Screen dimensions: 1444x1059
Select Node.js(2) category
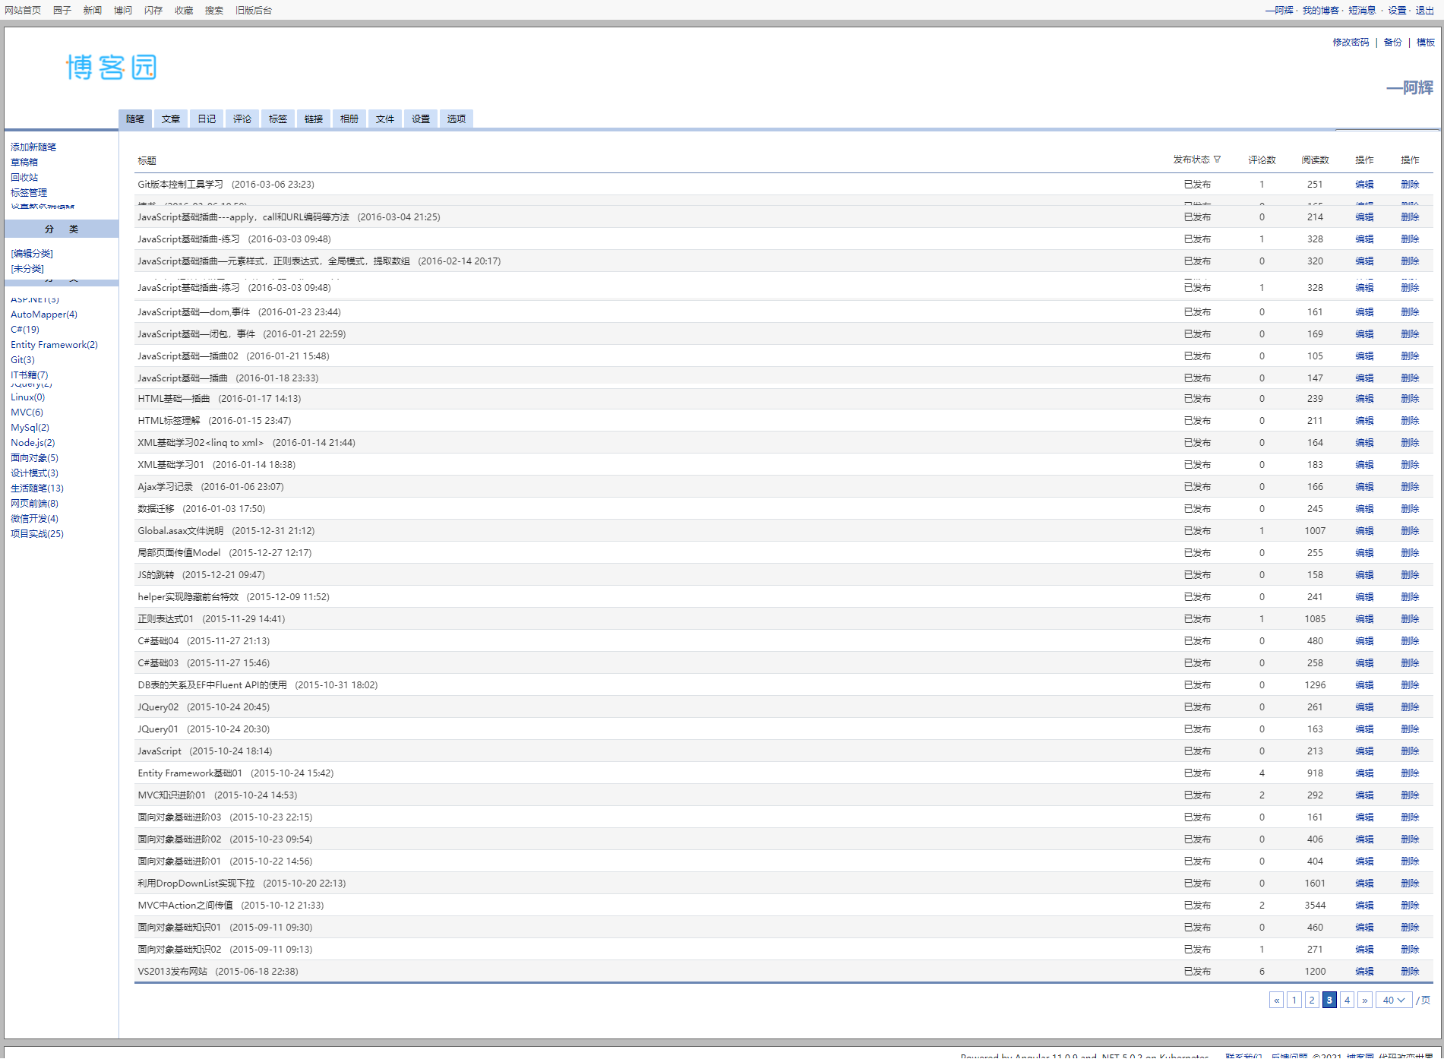(x=33, y=442)
